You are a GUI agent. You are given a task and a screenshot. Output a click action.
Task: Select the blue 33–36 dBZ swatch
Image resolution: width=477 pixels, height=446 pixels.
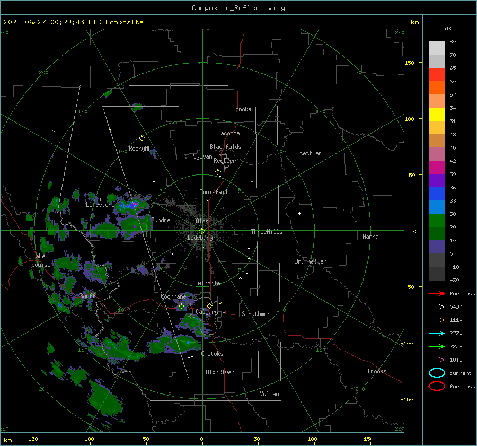pyautogui.click(x=437, y=194)
